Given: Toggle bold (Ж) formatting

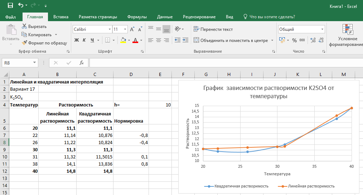Looking at the screenshot, I should (76, 40).
